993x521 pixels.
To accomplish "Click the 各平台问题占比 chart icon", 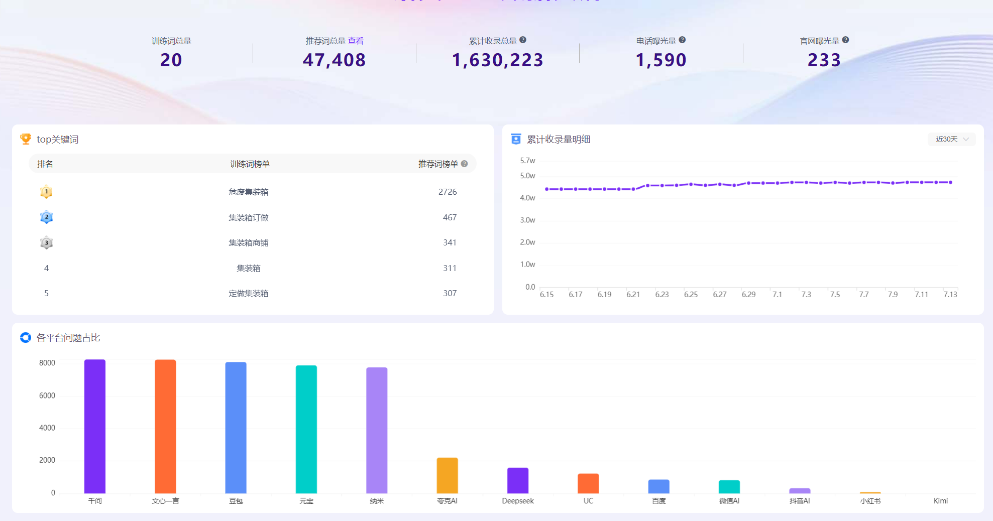I will (26, 338).
